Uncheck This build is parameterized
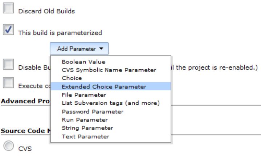The width and height of the screenshot is (261, 157). point(8,31)
